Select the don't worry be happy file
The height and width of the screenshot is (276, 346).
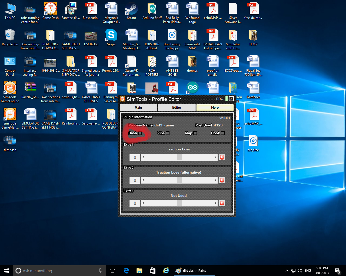pos(172,40)
